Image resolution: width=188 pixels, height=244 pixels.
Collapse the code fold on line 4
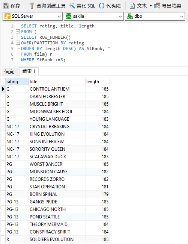click(x=18, y=43)
